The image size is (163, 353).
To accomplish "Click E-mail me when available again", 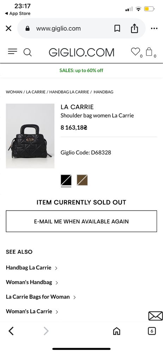I will [81, 221].
